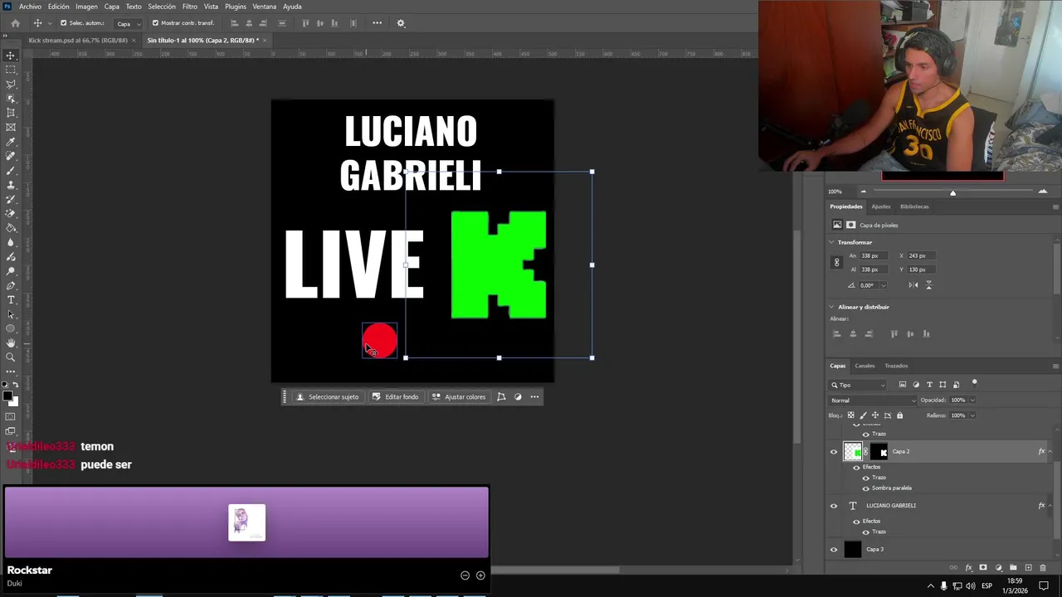Select the Lasso tool
The image size is (1062, 597).
[11, 84]
